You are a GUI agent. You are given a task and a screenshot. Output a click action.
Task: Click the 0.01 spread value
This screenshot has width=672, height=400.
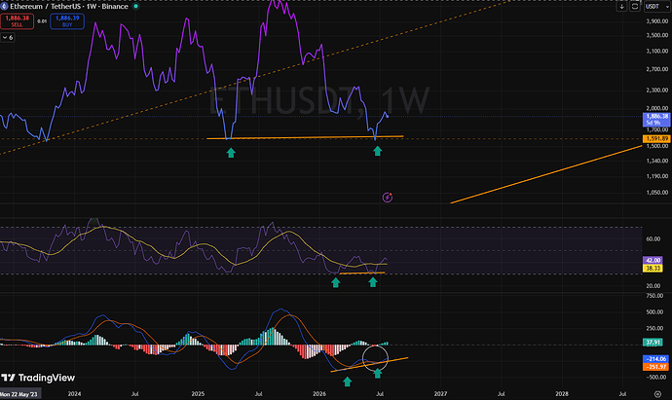tap(42, 21)
